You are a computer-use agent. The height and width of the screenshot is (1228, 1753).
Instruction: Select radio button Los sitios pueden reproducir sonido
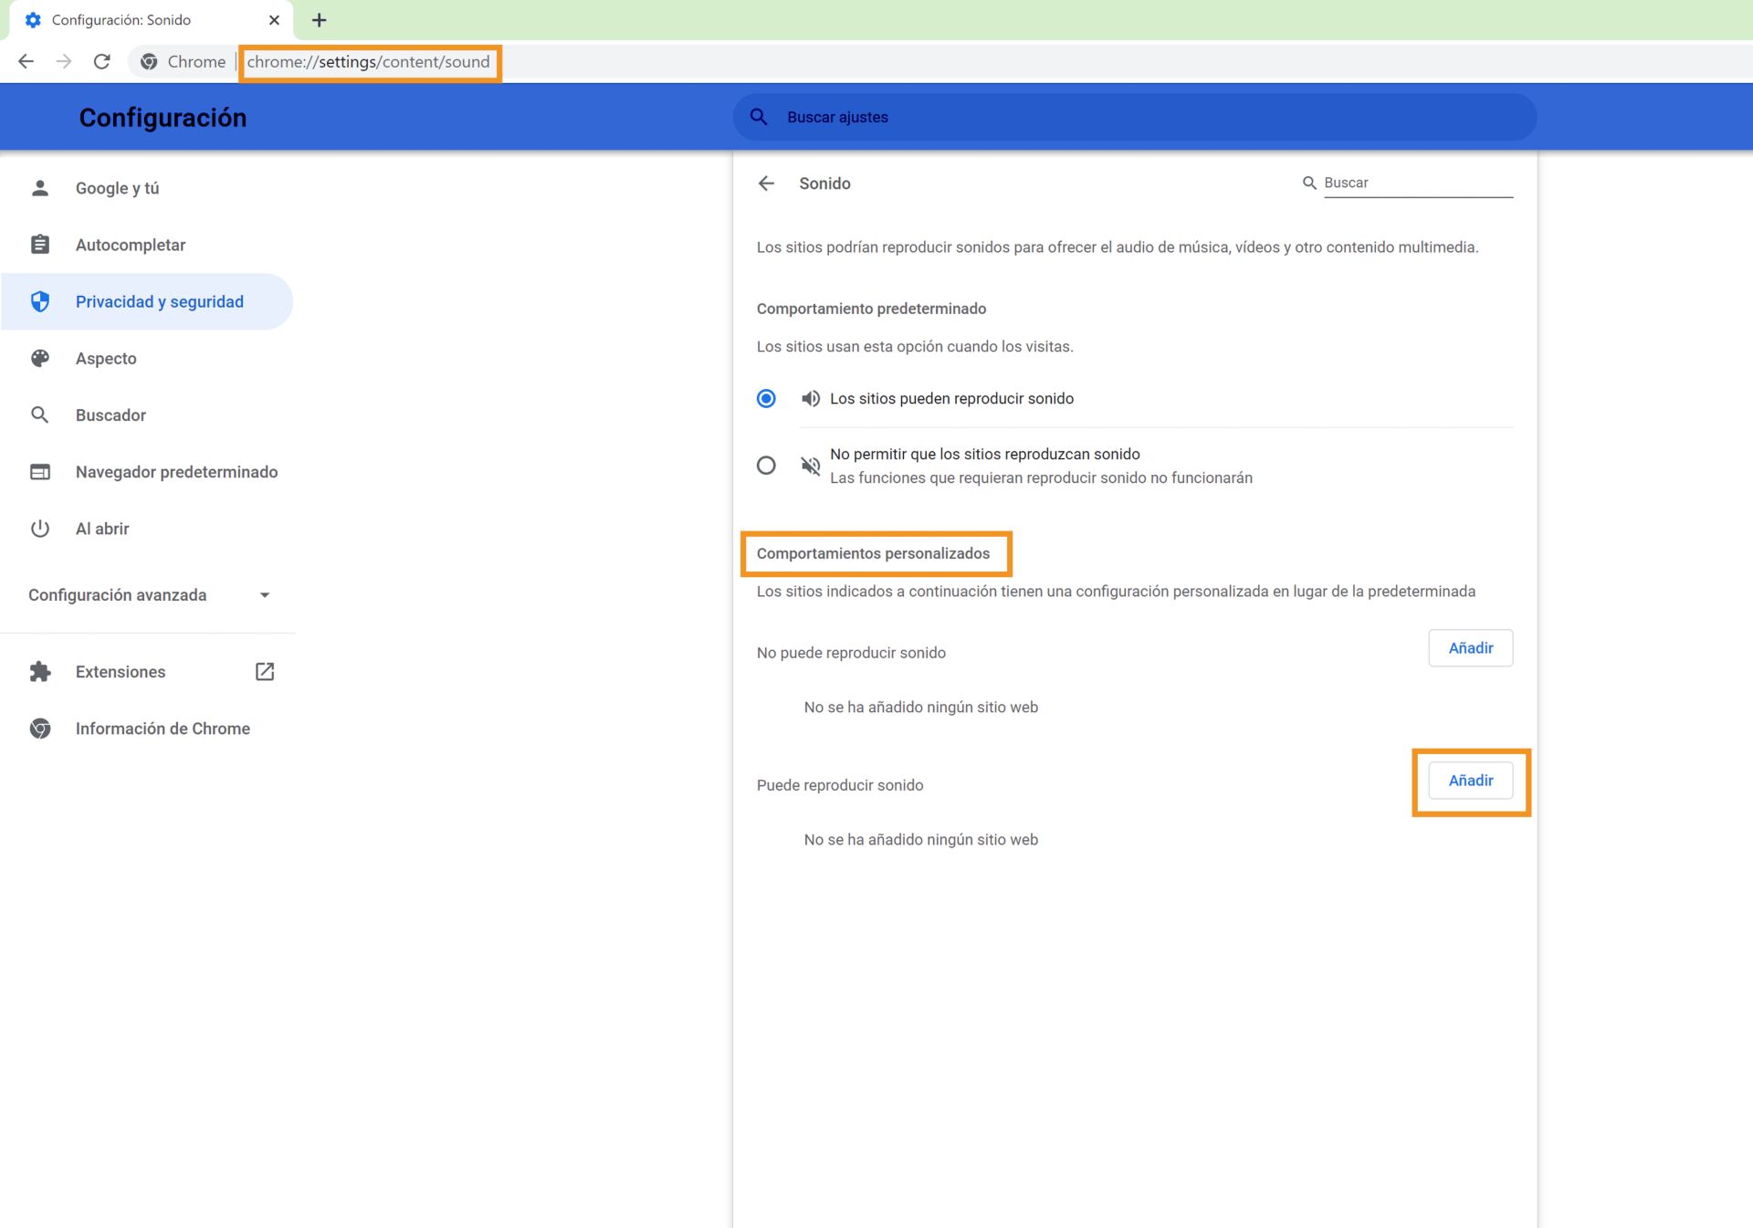(766, 398)
